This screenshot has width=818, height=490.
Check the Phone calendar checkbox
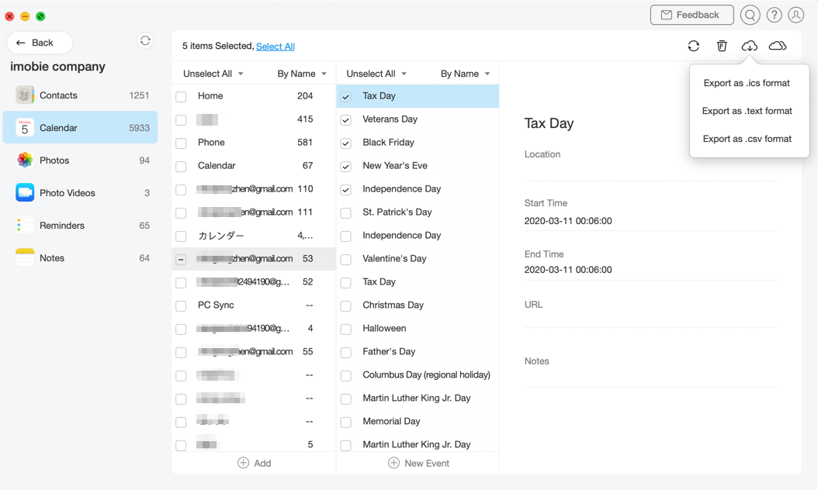tap(181, 143)
